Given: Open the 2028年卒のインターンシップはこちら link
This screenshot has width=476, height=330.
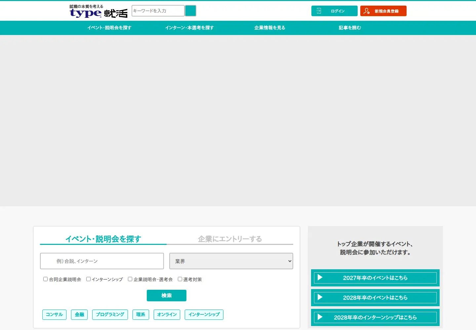Looking at the screenshot, I should click(x=375, y=317).
